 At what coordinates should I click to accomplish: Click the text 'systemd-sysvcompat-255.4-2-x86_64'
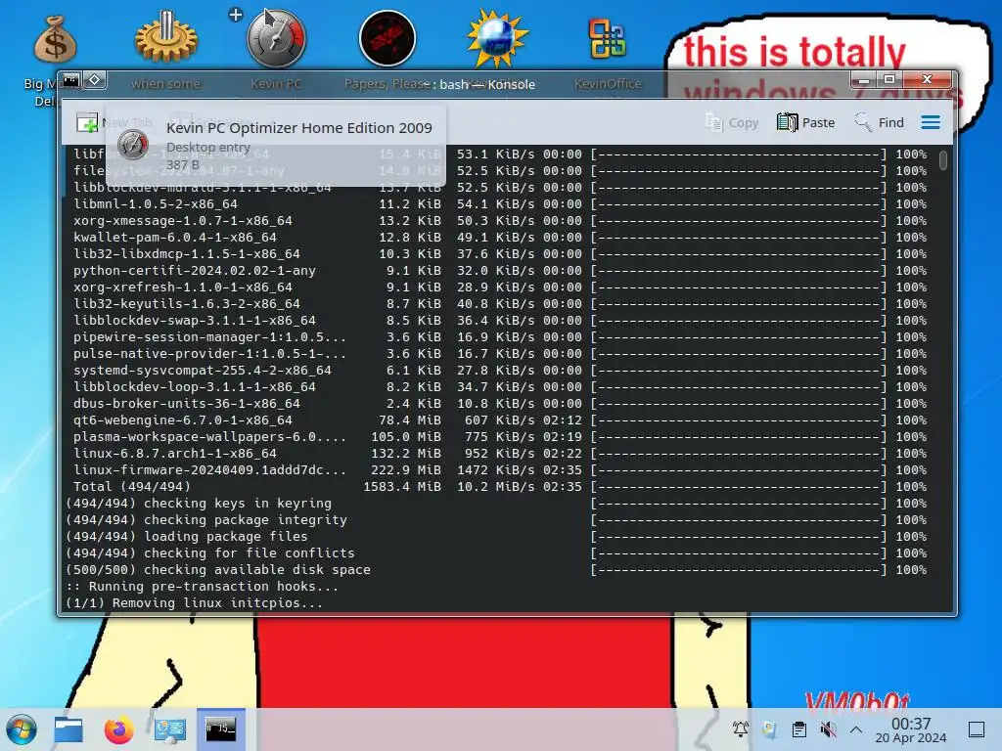pos(203,371)
